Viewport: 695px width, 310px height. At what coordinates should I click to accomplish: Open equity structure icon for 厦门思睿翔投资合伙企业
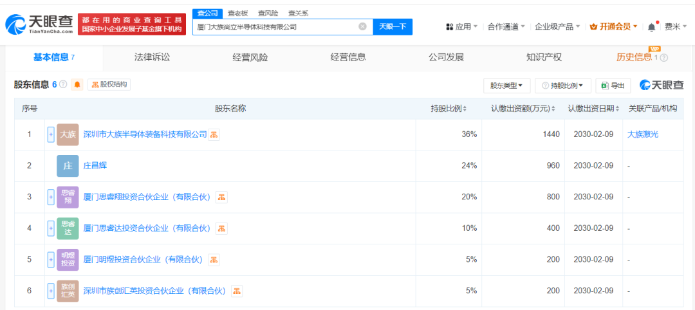pos(221,197)
